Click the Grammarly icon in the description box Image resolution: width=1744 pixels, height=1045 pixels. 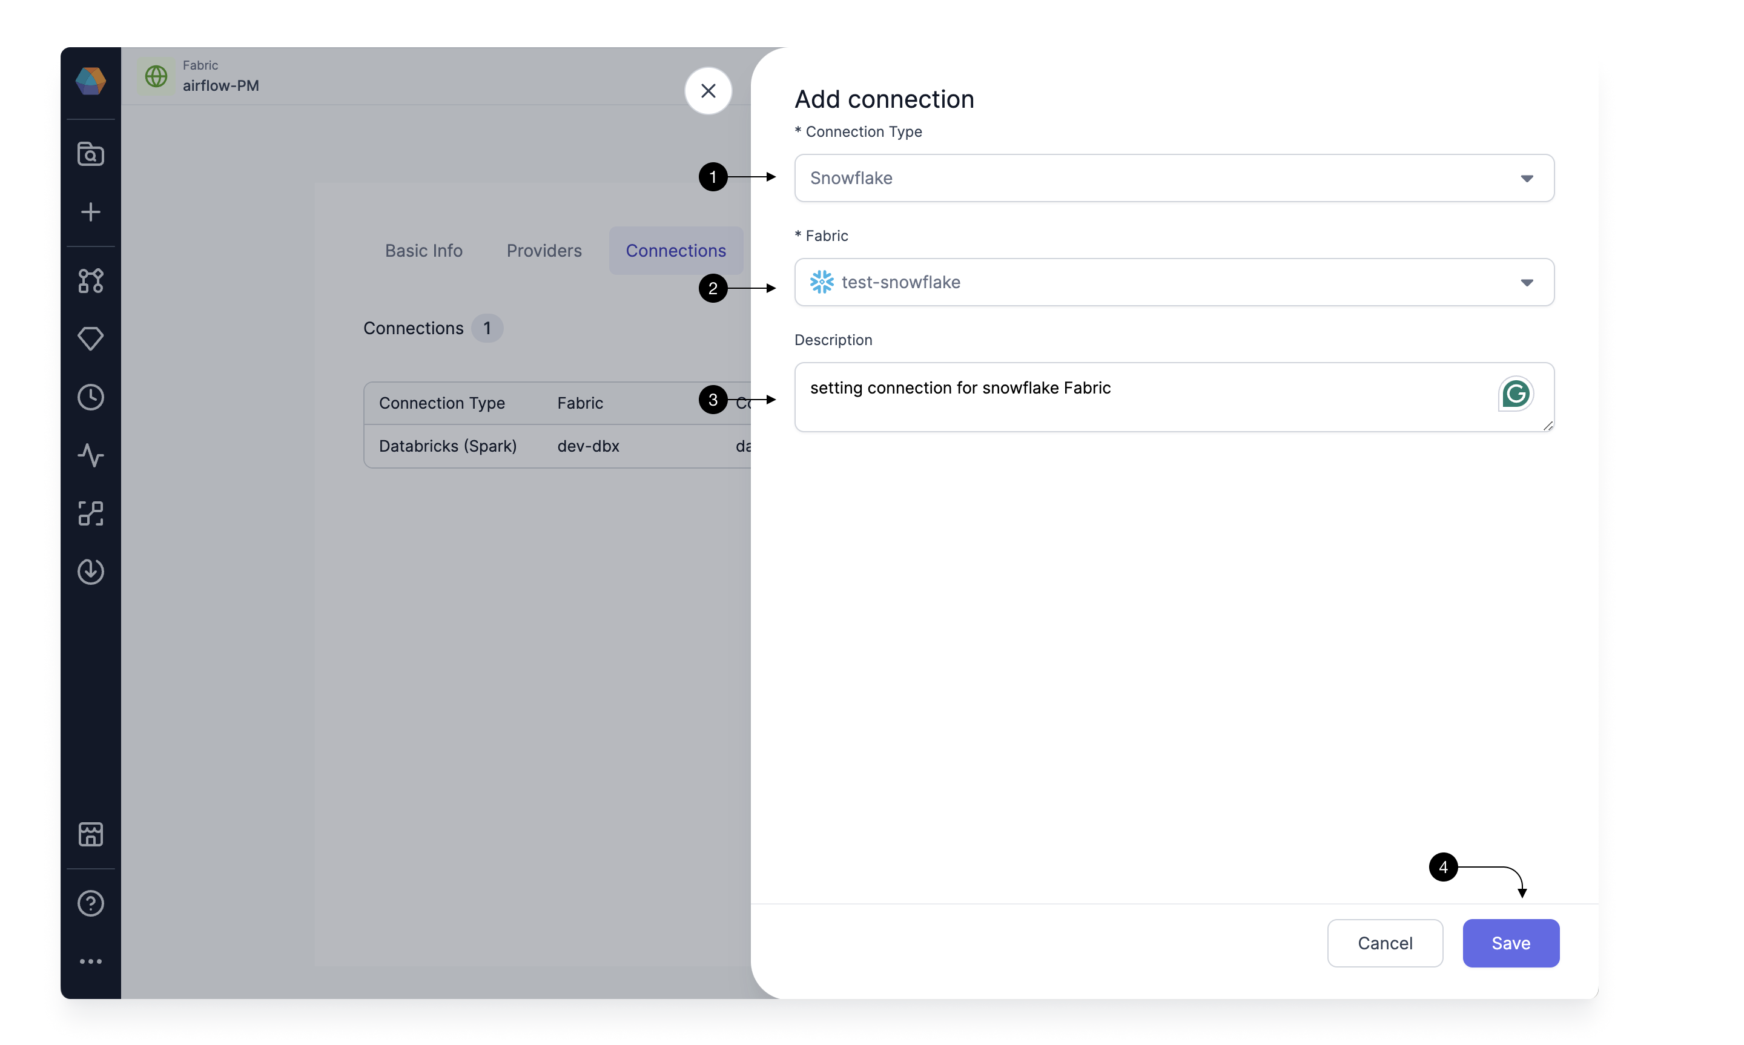point(1515,394)
